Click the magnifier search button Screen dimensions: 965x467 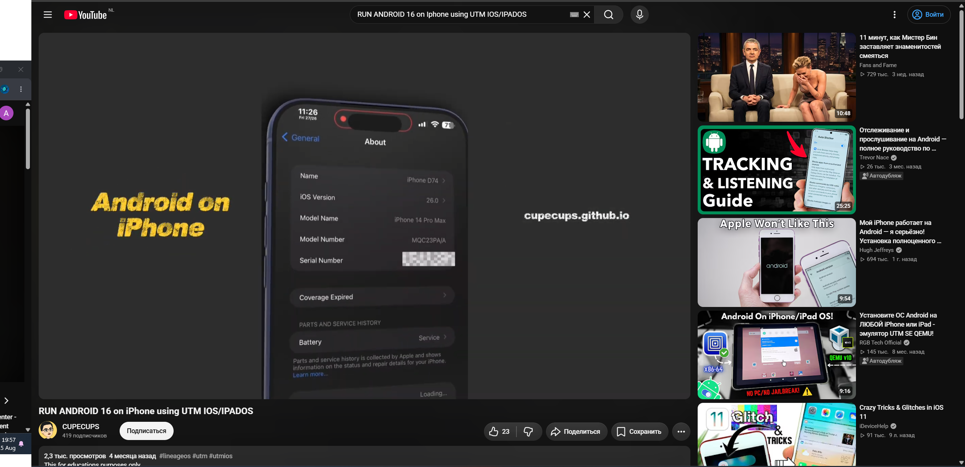[609, 15]
